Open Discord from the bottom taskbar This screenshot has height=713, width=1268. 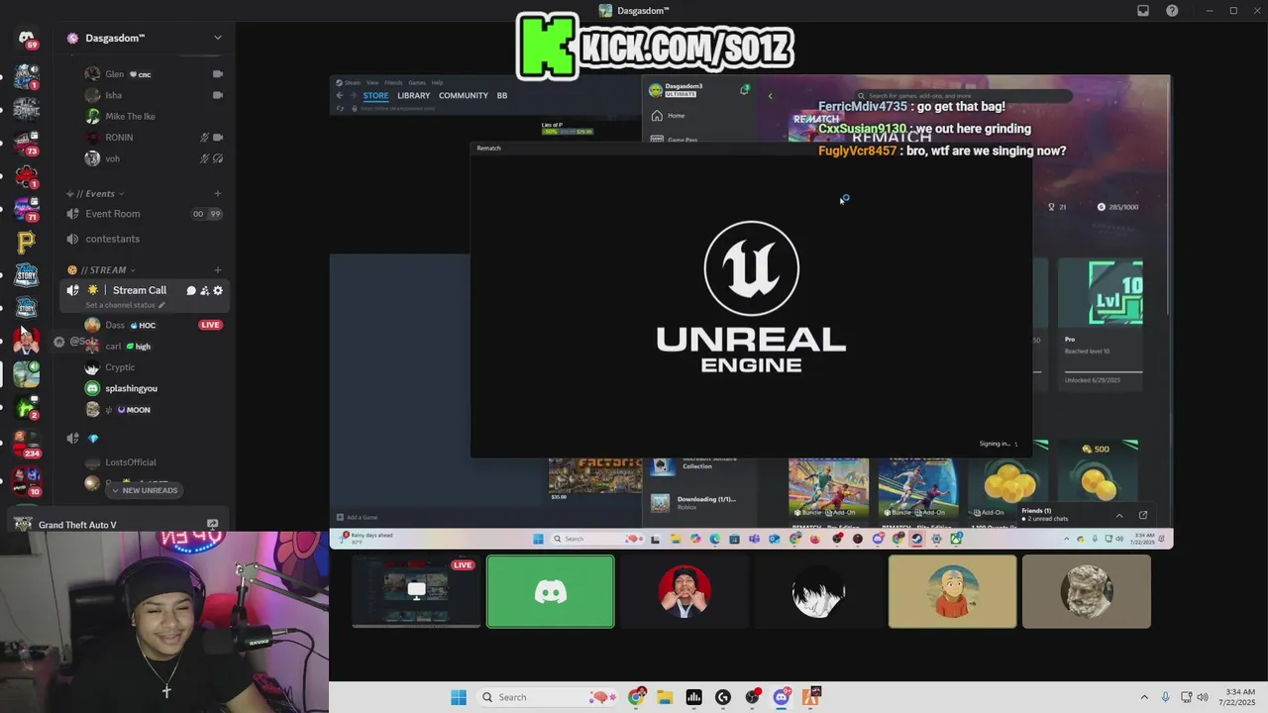[x=782, y=697]
